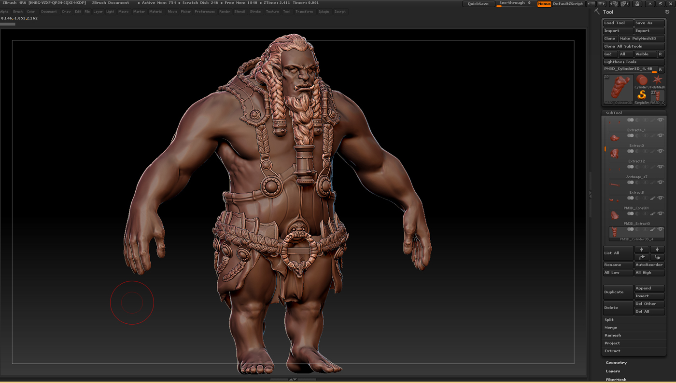Click the Tool palette reset icon

click(667, 12)
